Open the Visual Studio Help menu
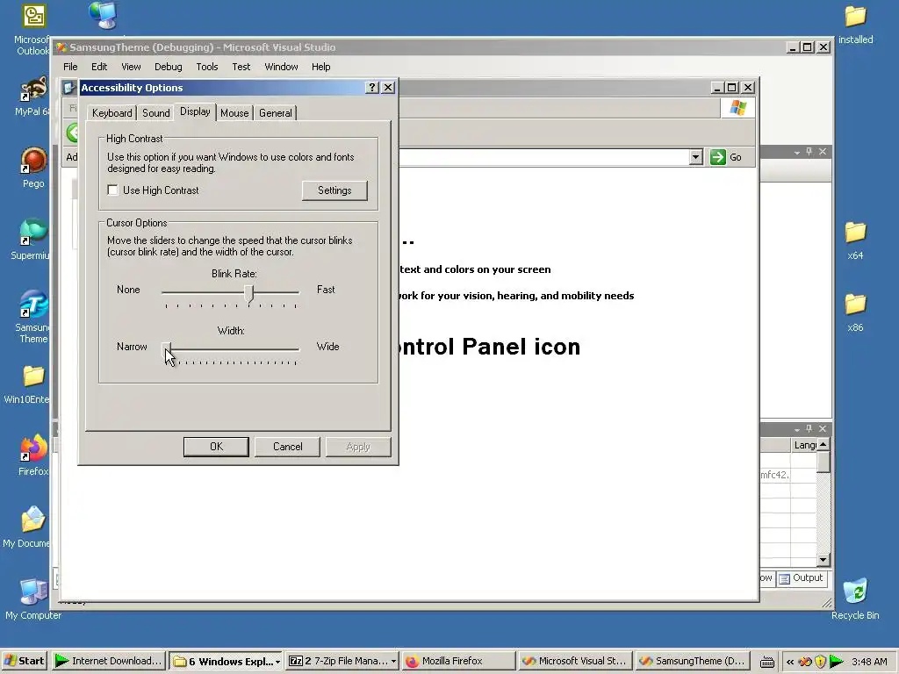 (x=321, y=67)
